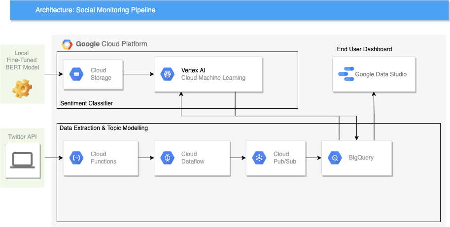The image size is (450, 227).
Task: Click the 'Google Cloud Platform' label
Action: click(111, 44)
